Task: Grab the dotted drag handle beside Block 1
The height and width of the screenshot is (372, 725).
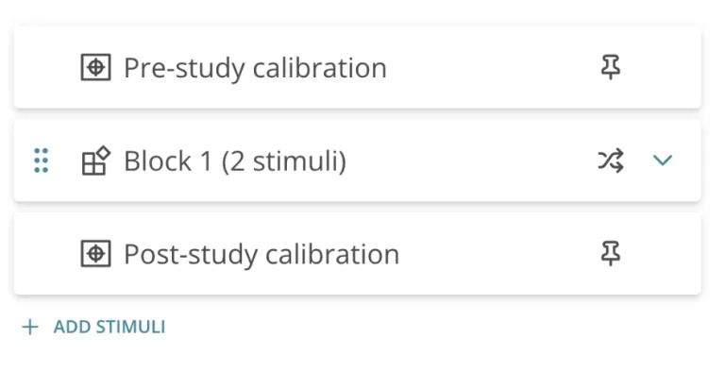Action: 42,161
